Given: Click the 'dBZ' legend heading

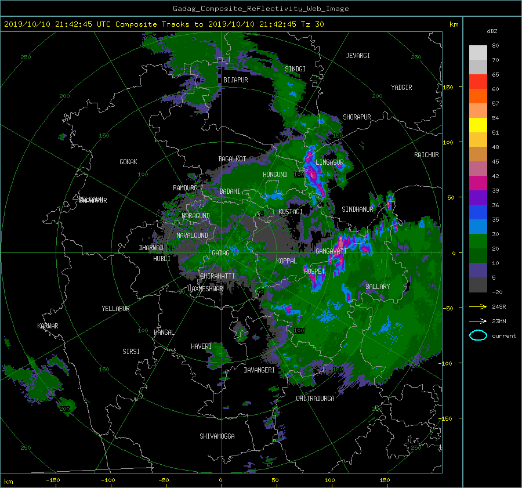Looking at the screenshot, I should click(492, 31).
